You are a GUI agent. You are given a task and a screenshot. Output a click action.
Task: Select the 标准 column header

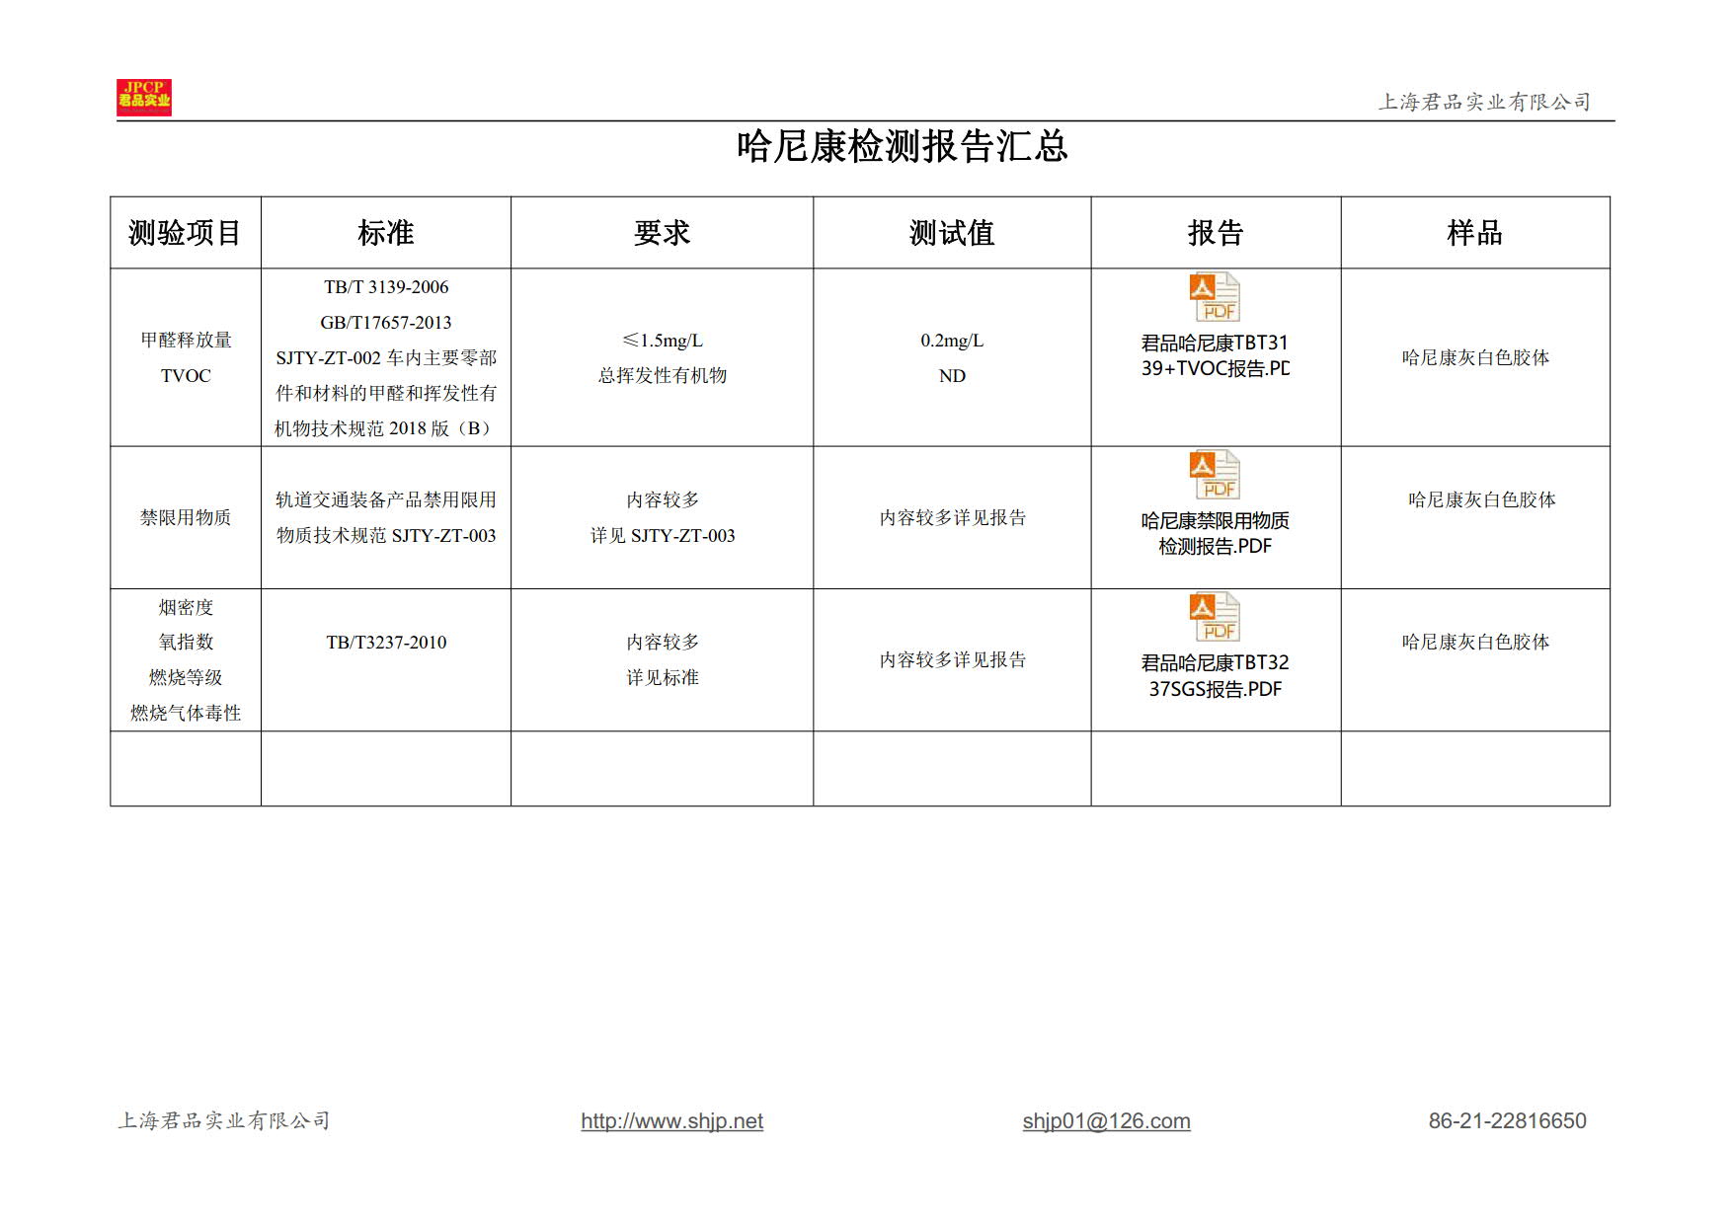(385, 233)
